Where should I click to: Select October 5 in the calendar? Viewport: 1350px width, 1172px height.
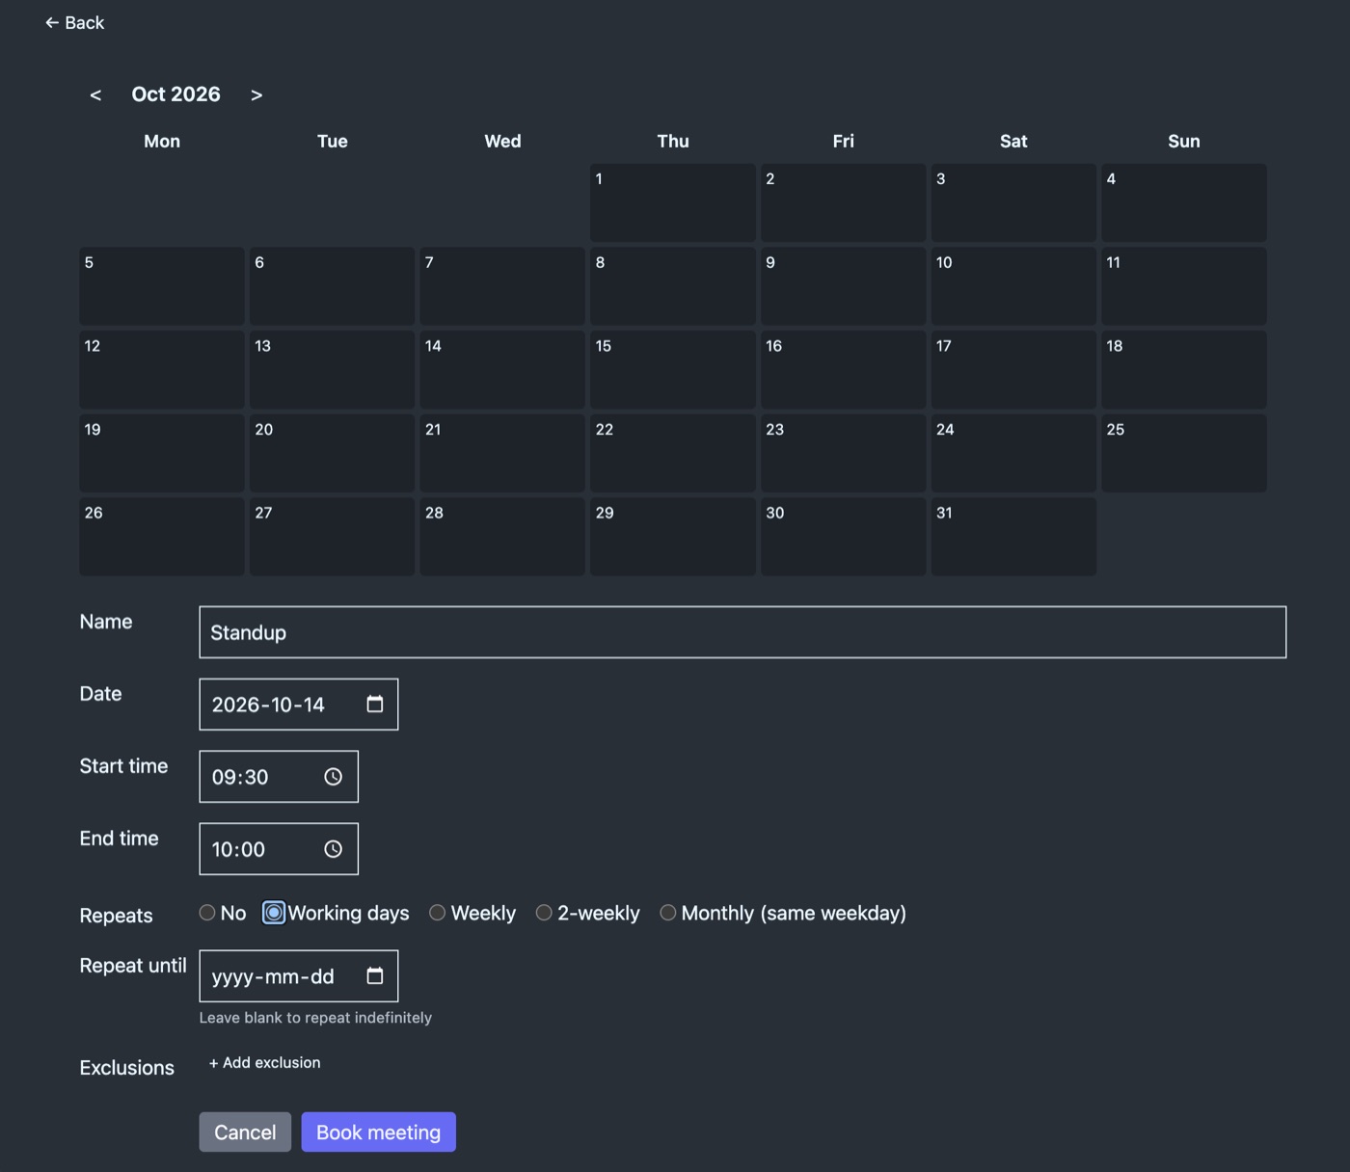[x=162, y=286]
